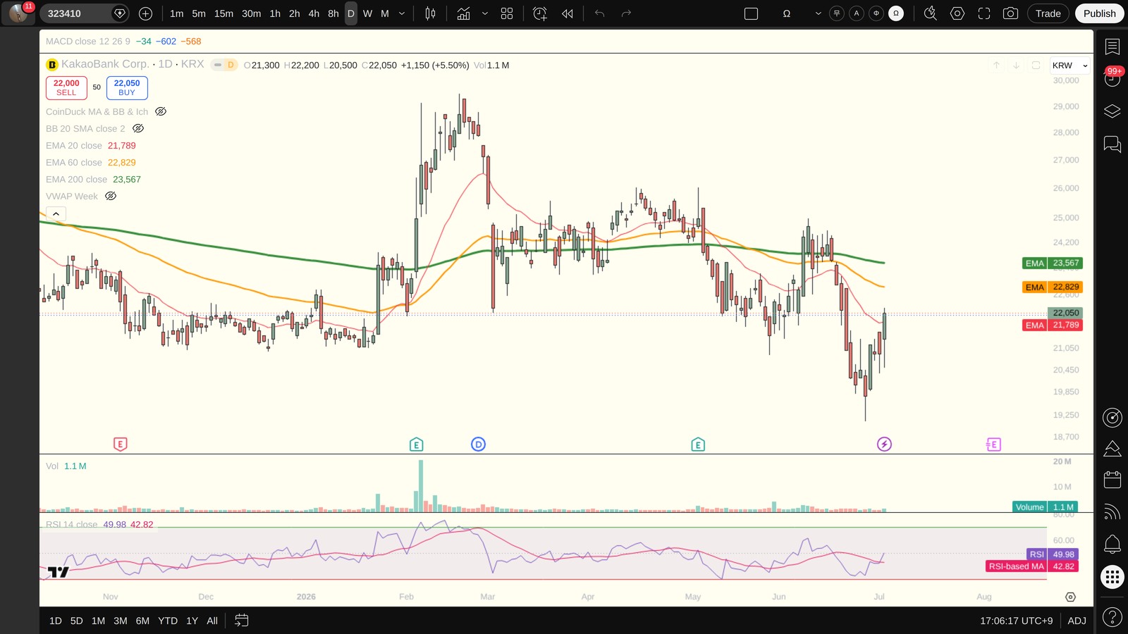Select the circled A layout toggle

pyautogui.click(x=857, y=13)
